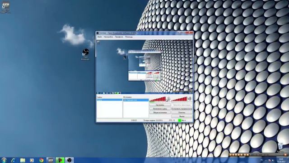The image size is (289, 163).
Task: Open the Помощь menu
Action: pyautogui.click(x=129, y=37)
